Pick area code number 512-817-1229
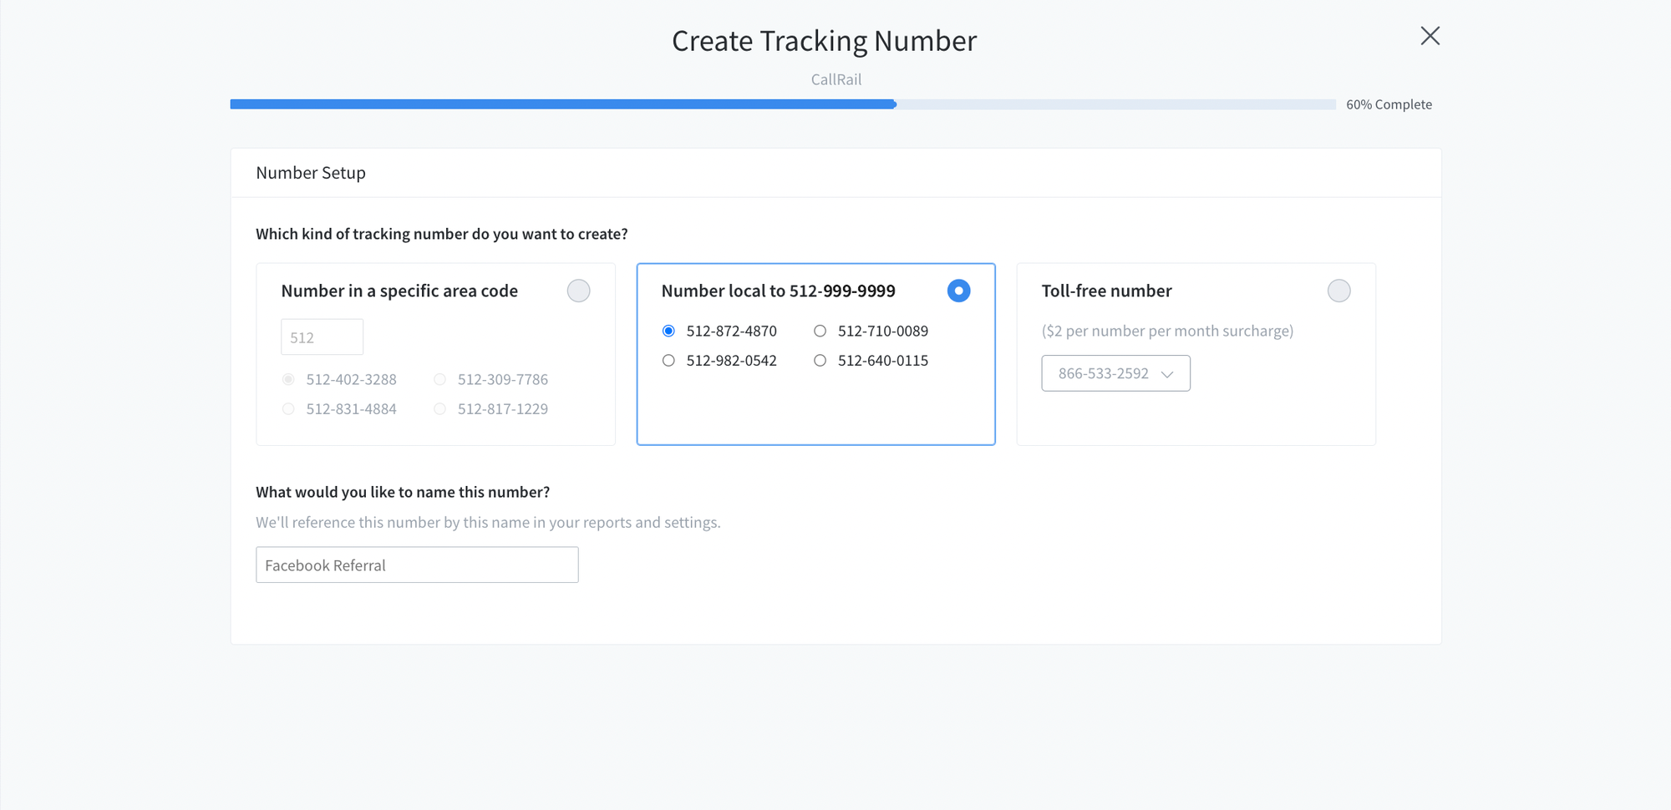This screenshot has width=1671, height=810. [x=439, y=409]
